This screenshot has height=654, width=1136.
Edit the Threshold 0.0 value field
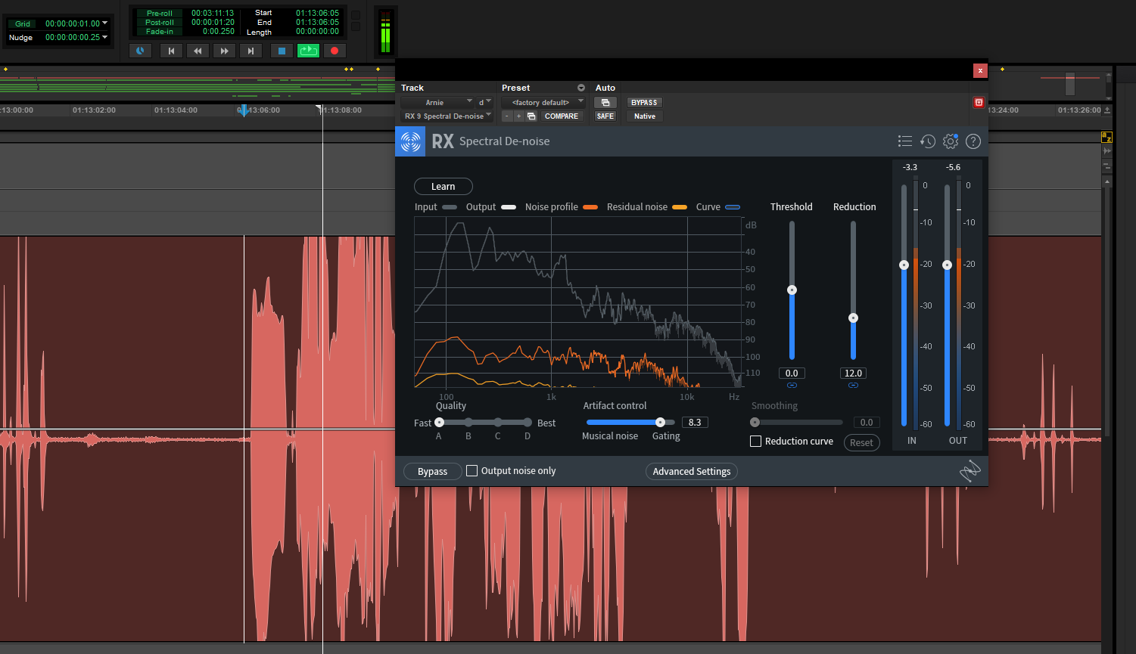792,373
